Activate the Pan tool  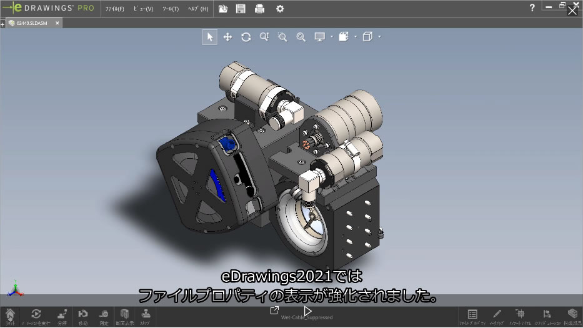click(227, 37)
